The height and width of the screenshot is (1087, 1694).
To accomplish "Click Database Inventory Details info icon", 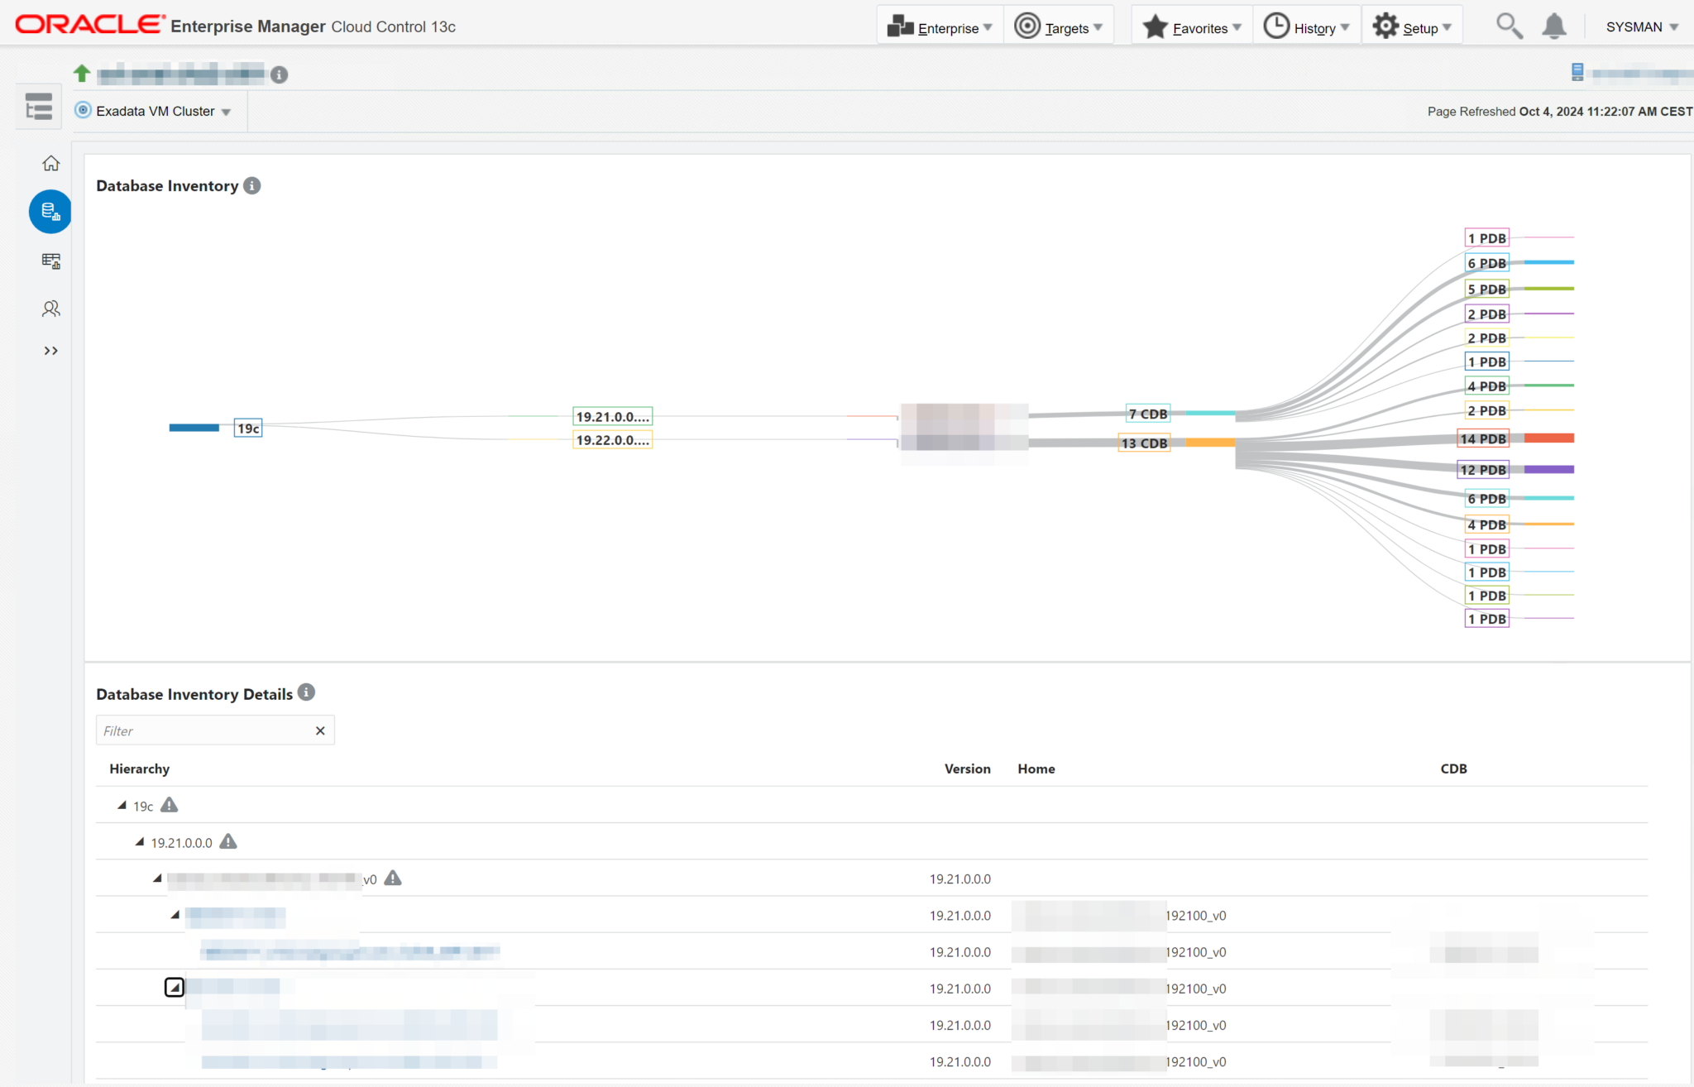I will 306,692.
